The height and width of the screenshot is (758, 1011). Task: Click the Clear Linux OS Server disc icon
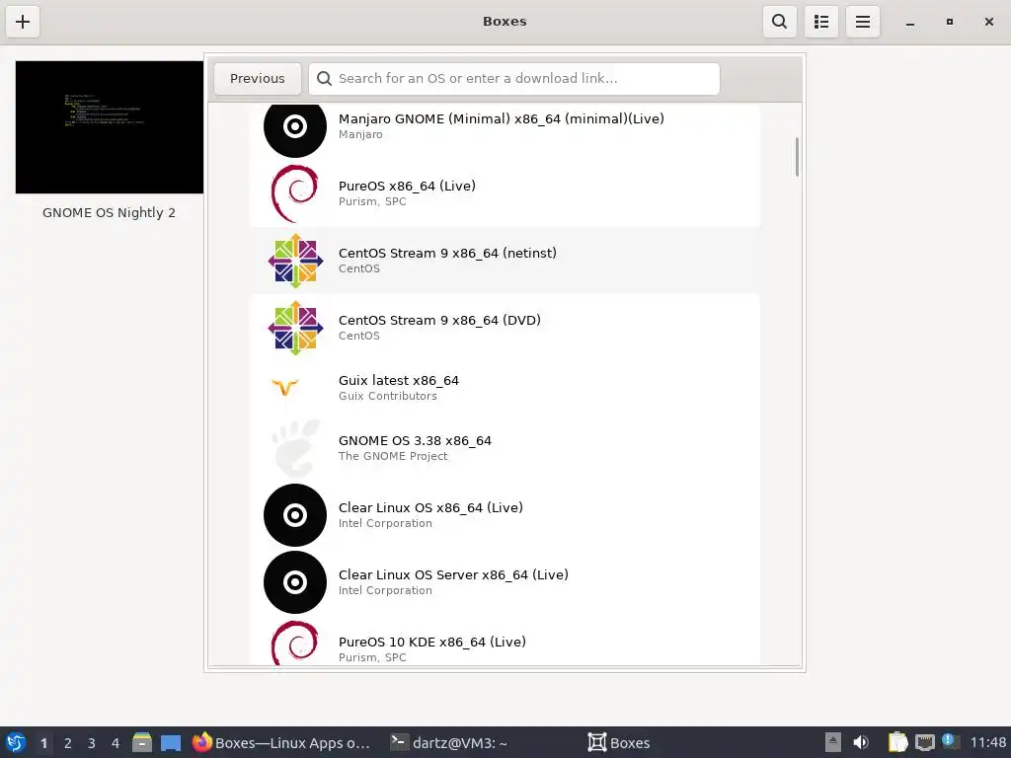pos(295,582)
